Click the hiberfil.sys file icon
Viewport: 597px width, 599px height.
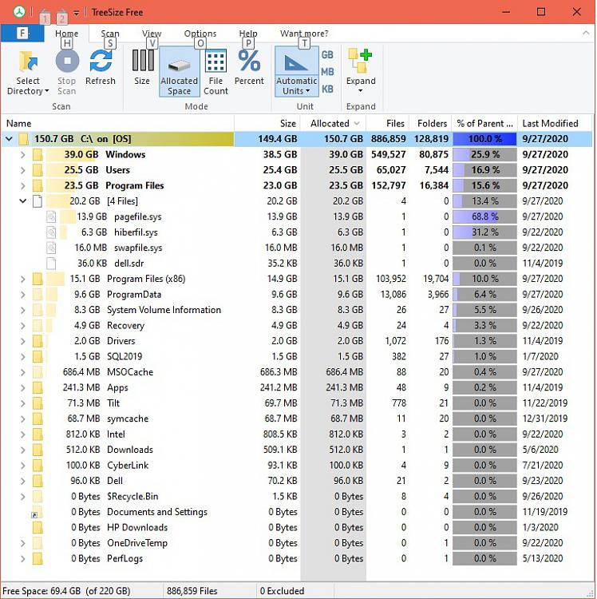pos(51,232)
